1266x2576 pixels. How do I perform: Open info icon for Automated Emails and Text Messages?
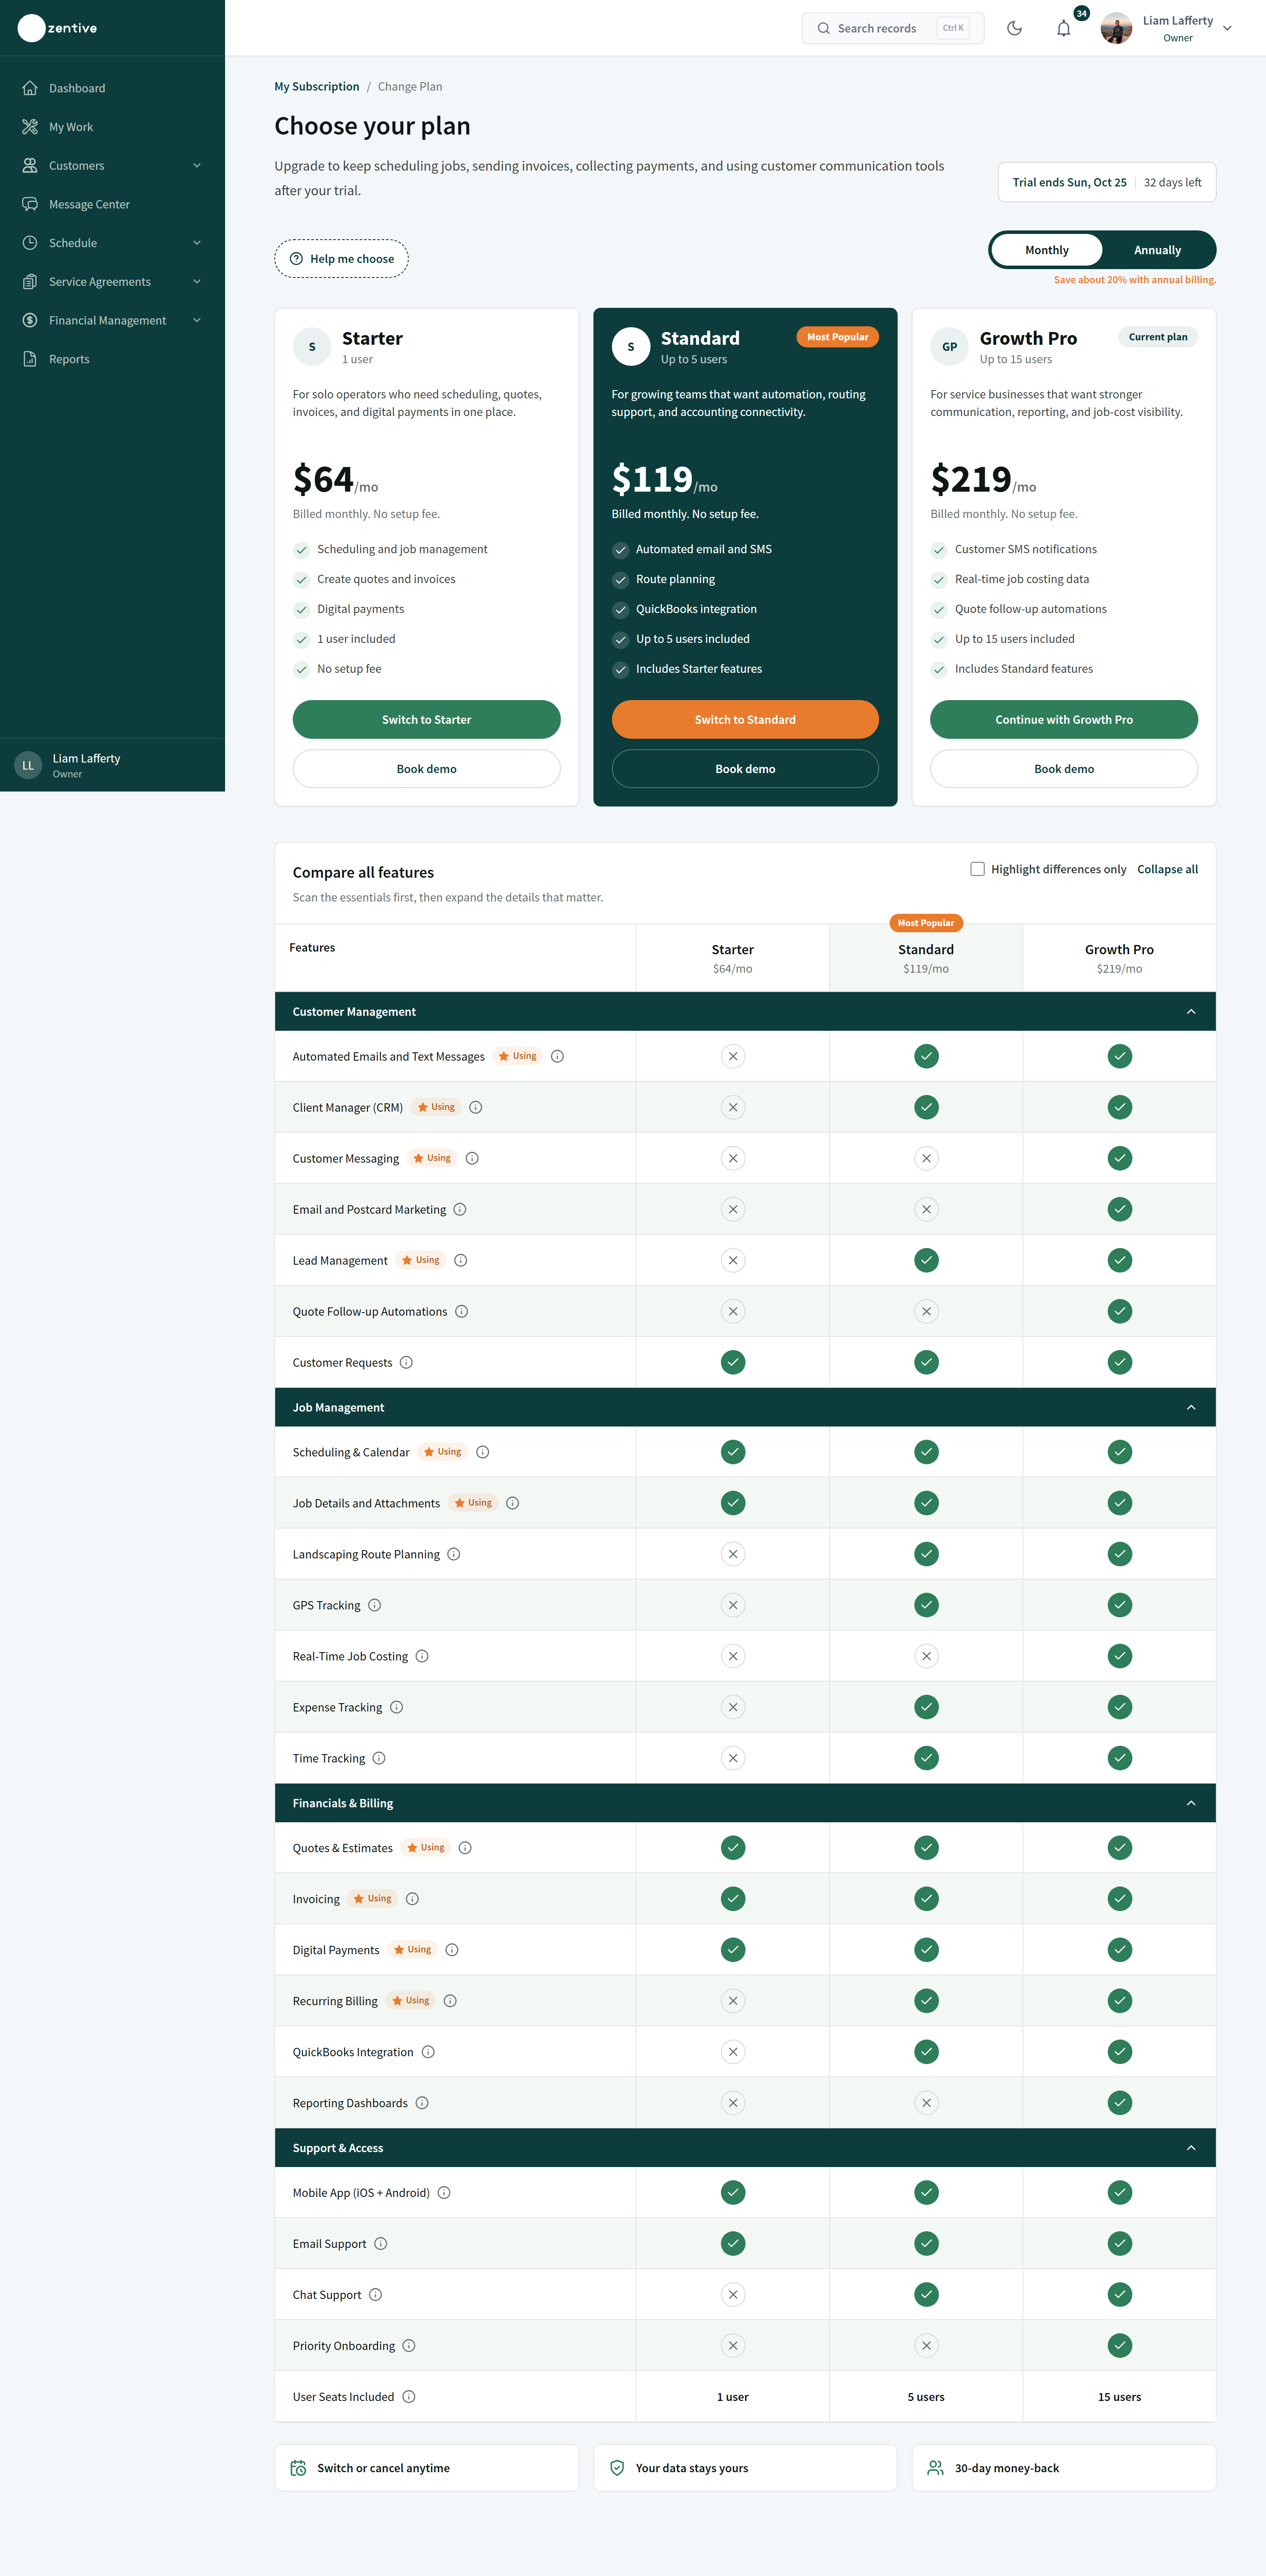tap(558, 1056)
